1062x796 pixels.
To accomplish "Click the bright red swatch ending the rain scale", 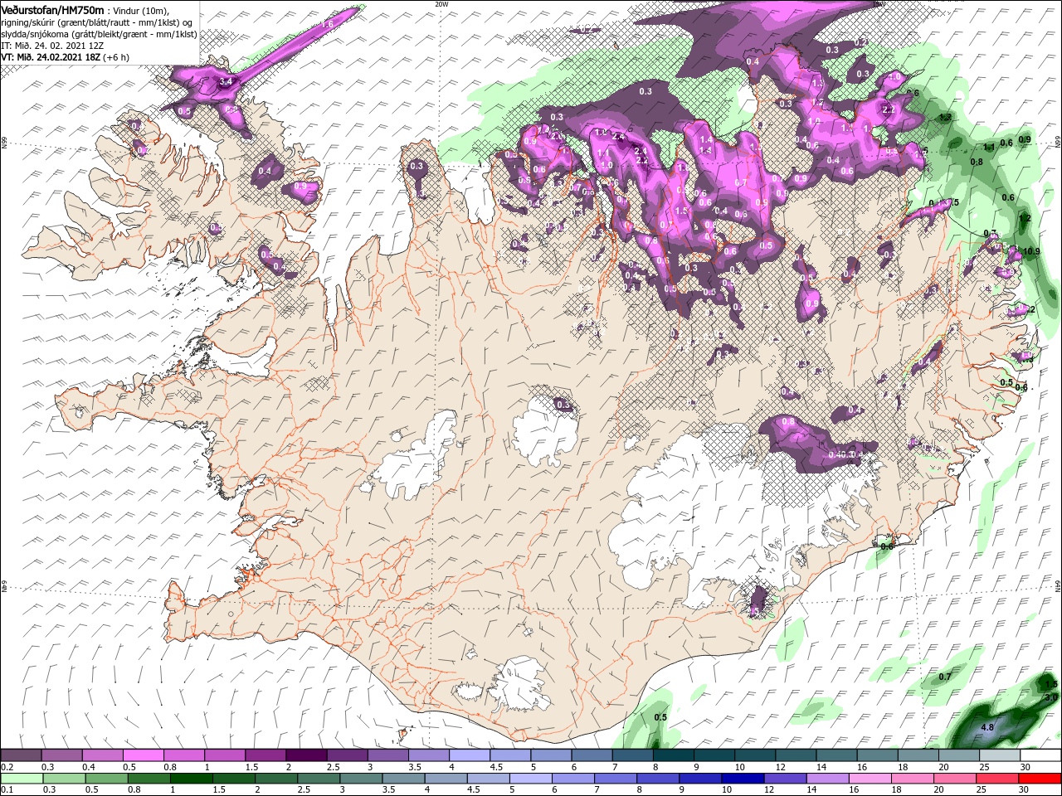I will (1039, 779).
